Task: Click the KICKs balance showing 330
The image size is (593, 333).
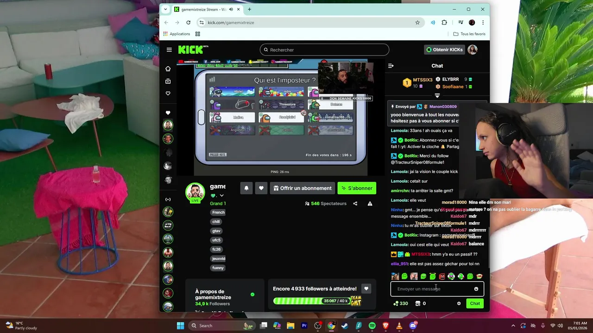Action: (x=400, y=303)
